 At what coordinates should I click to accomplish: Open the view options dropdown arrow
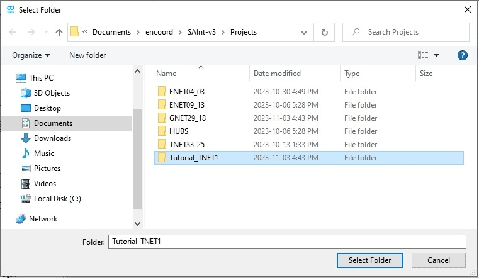(437, 55)
